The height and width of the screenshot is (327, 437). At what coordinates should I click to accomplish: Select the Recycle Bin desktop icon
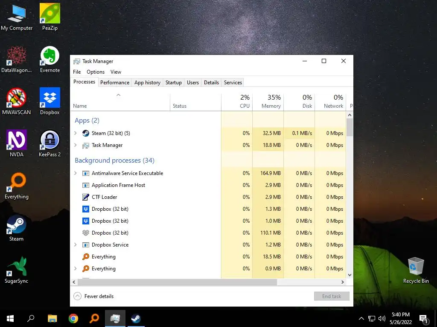[416, 270]
